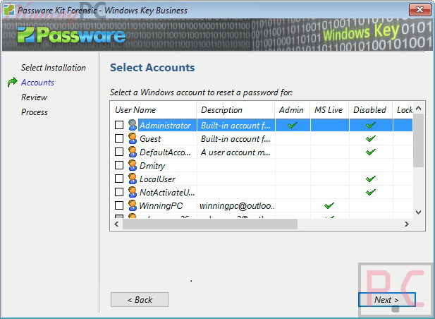This screenshot has width=435, height=319.
Task: Sort by the Description column header
Action: tap(235, 110)
